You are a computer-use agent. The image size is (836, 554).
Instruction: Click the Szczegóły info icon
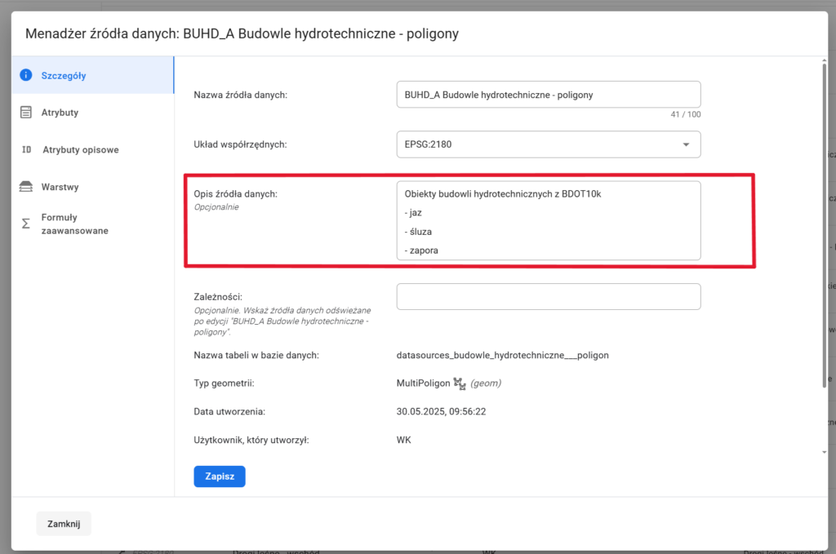click(x=25, y=76)
